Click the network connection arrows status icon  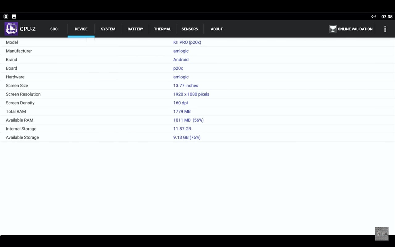(x=374, y=16)
